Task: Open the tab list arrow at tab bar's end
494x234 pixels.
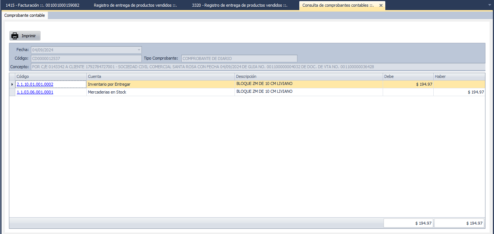Action: tap(489, 5)
